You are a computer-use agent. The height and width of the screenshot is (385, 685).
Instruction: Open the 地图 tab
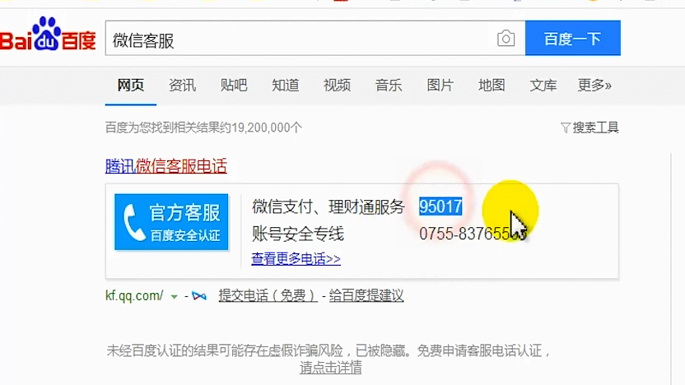click(492, 85)
